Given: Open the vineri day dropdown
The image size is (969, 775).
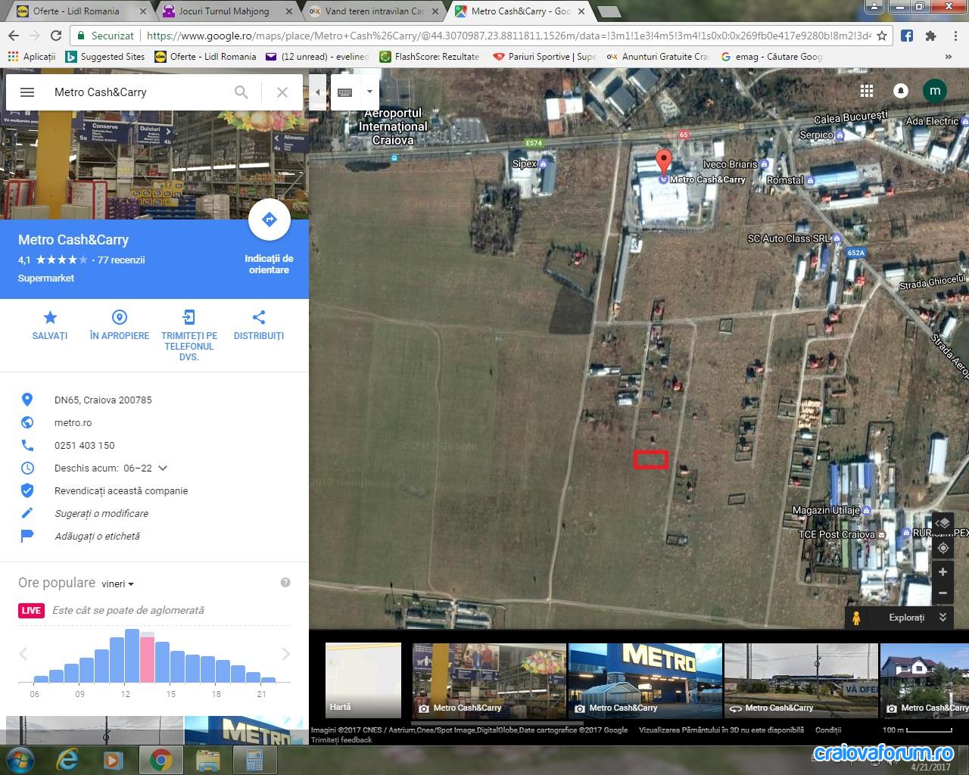Looking at the screenshot, I should pos(117,584).
